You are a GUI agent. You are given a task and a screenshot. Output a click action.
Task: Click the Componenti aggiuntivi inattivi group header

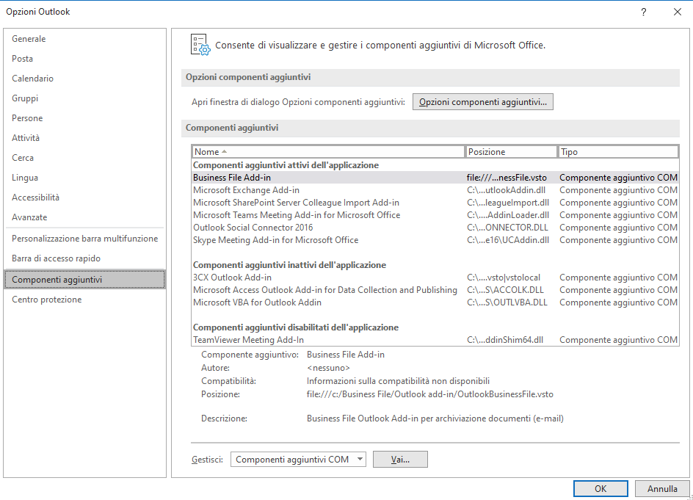289,265
